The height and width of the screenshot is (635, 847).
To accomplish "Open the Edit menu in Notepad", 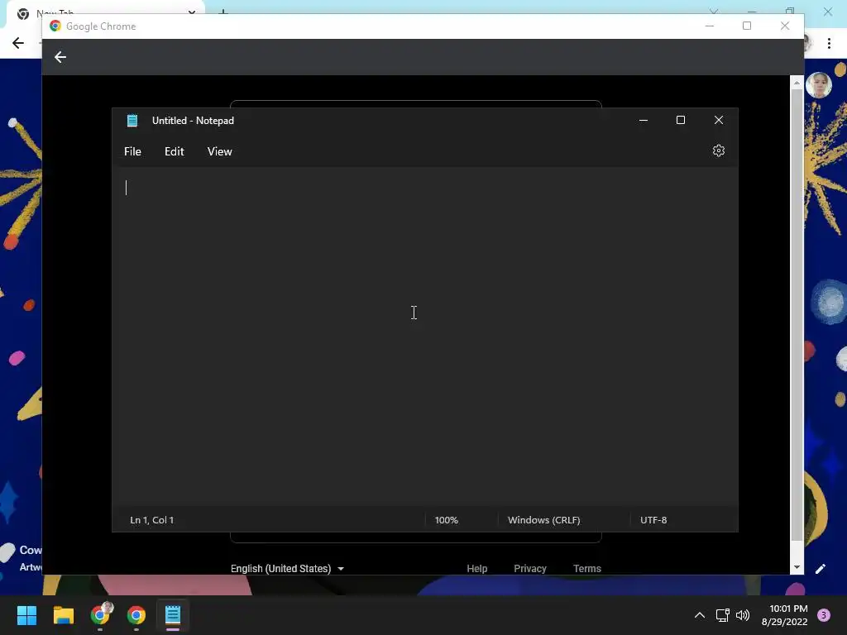I will click(174, 152).
